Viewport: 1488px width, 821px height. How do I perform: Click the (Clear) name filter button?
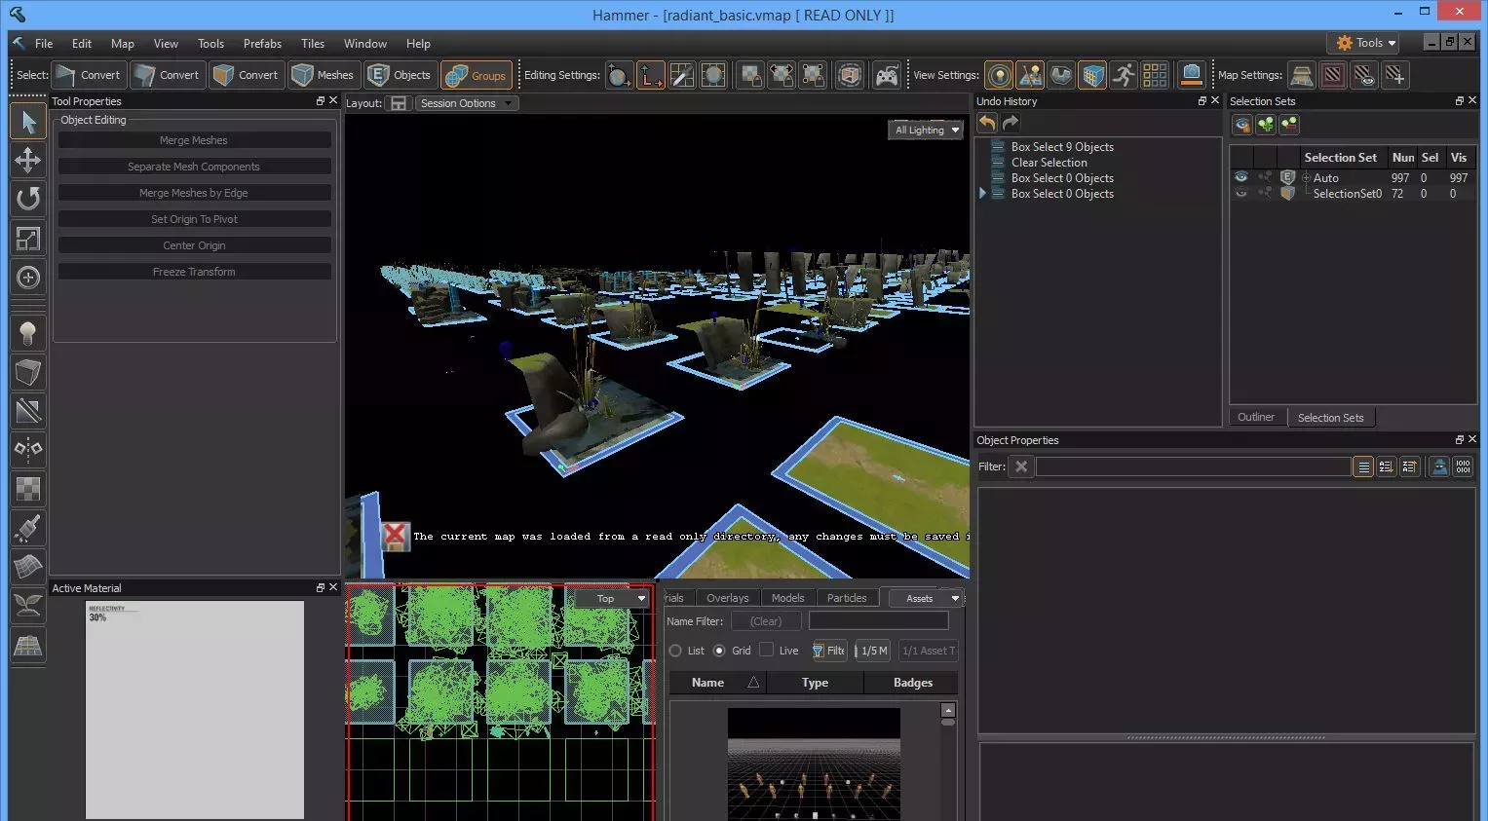(x=765, y=621)
